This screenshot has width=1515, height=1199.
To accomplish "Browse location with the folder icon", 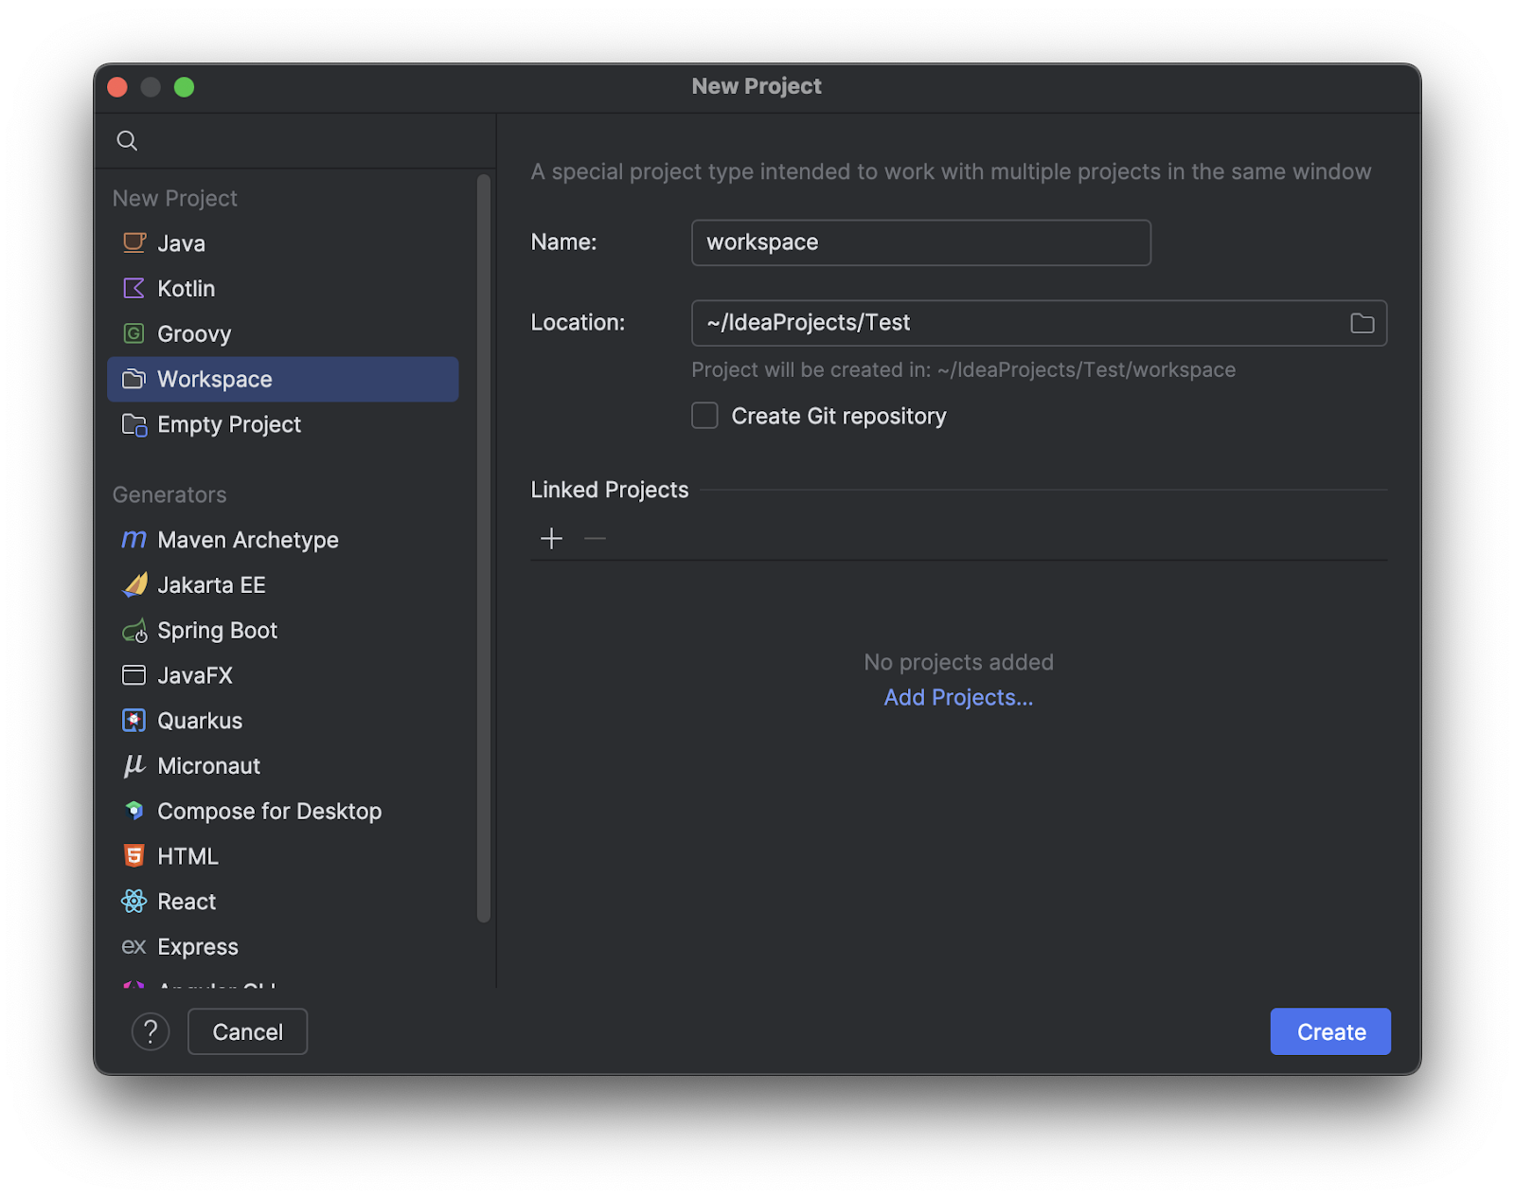I will (1362, 324).
